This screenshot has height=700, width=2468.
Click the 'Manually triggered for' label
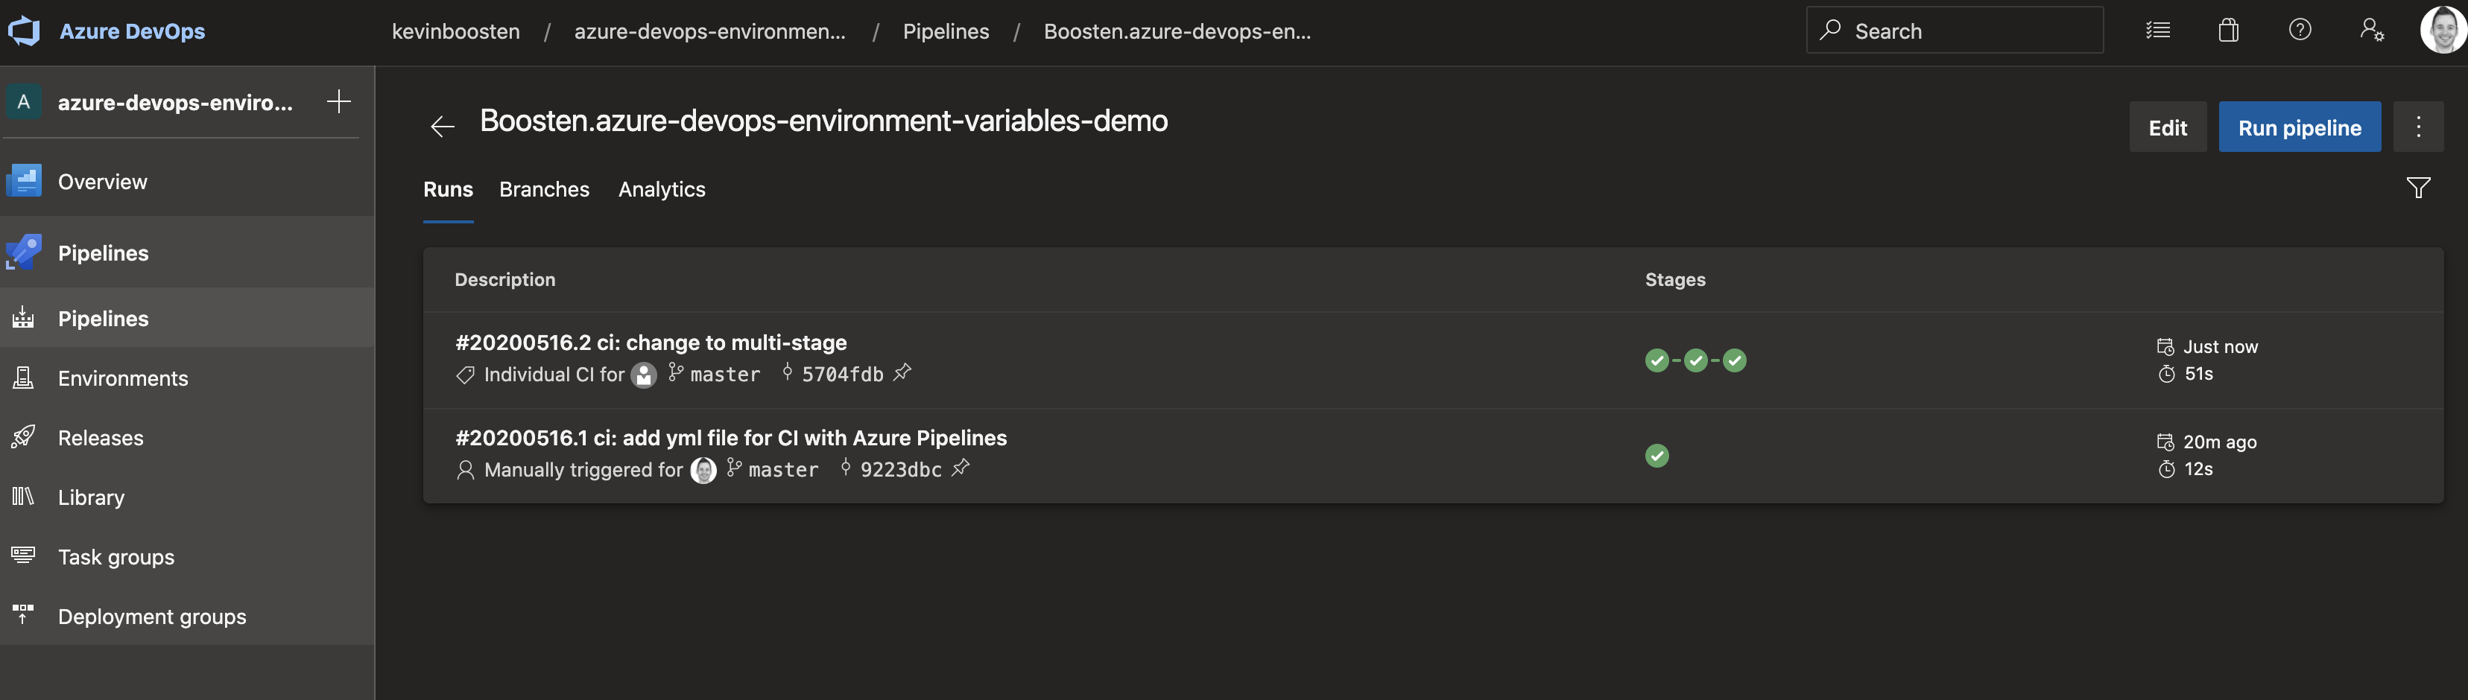(583, 469)
